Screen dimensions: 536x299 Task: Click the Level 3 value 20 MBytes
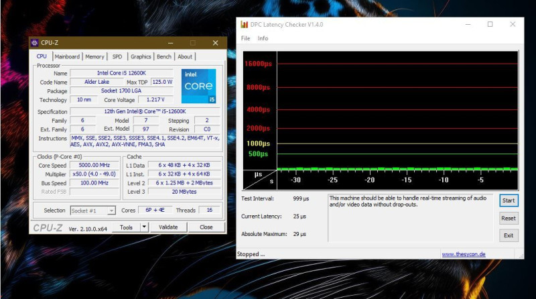(184, 192)
